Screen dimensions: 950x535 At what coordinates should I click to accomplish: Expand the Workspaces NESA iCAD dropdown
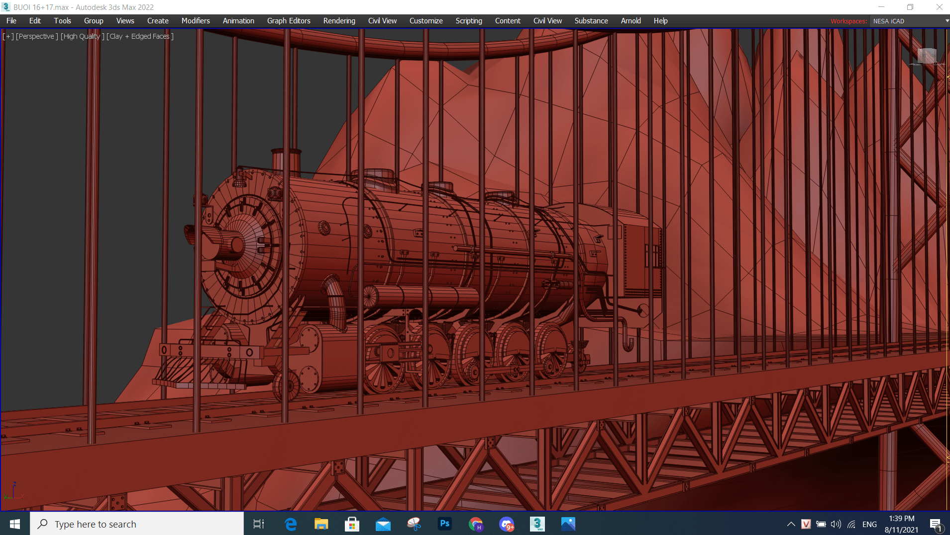[910, 21]
